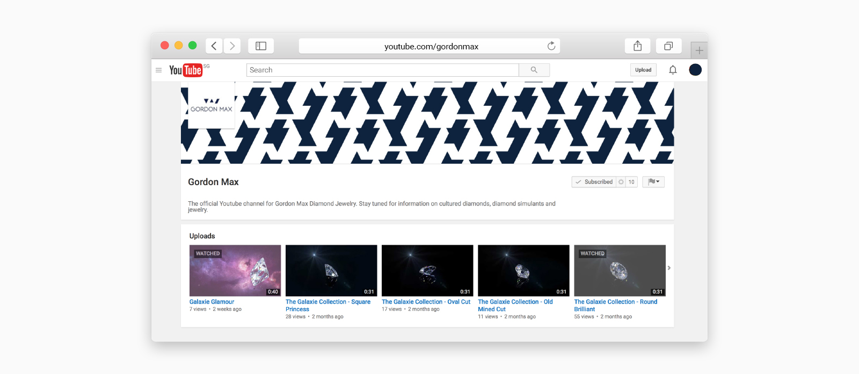Image resolution: width=859 pixels, height=374 pixels.
Task: Close the browser window with red button
Action: pyautogui.click(x=165, y=46)
